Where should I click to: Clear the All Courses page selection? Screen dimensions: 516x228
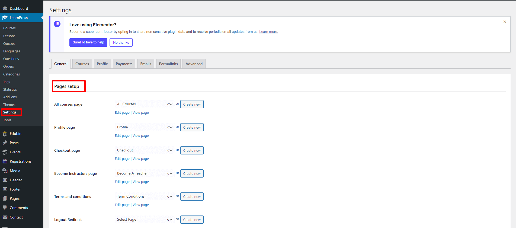pyautogui.click(x=168, y=104)
